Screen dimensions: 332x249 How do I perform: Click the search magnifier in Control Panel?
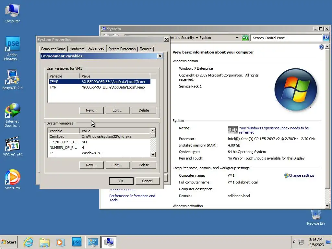[326, 38]
